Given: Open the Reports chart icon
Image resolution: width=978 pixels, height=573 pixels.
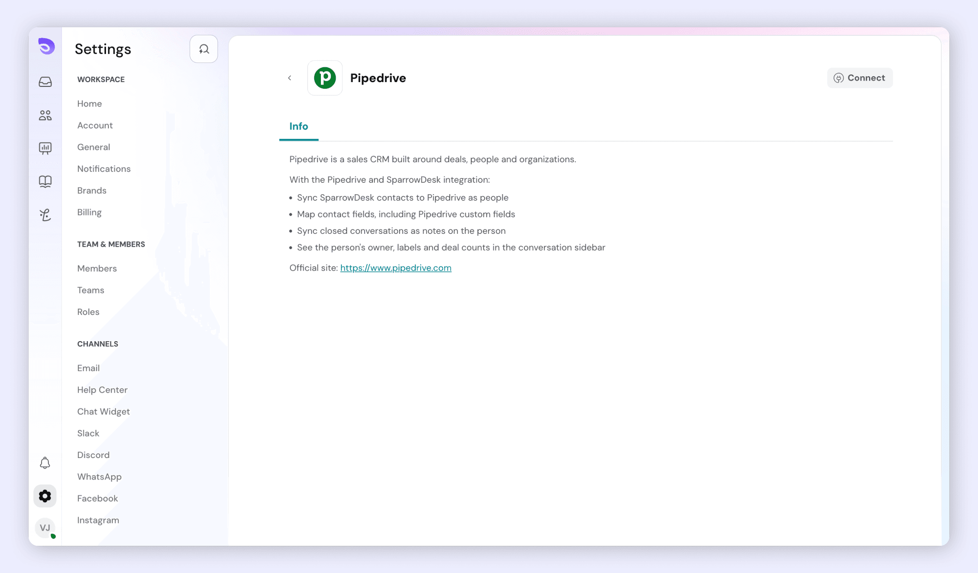Looking at the screenshot, I should [45, 148].
